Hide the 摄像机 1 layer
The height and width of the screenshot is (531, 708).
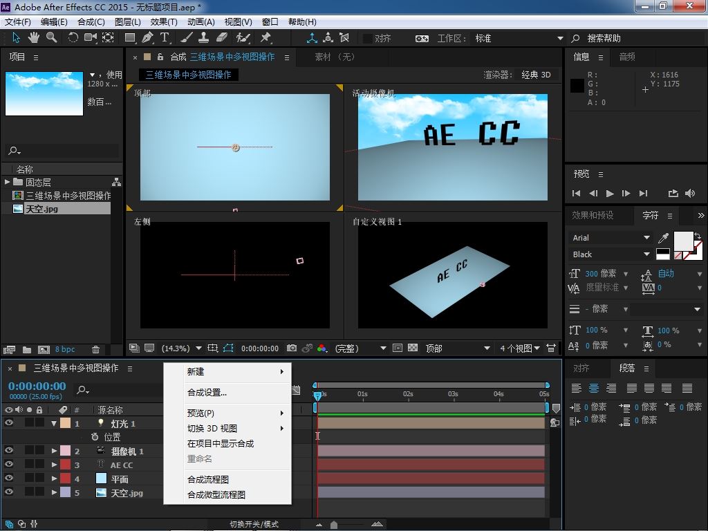(x=8, y=450)
